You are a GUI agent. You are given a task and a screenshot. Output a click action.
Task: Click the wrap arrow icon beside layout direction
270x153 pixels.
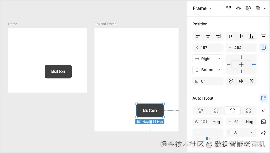(263, 111)
